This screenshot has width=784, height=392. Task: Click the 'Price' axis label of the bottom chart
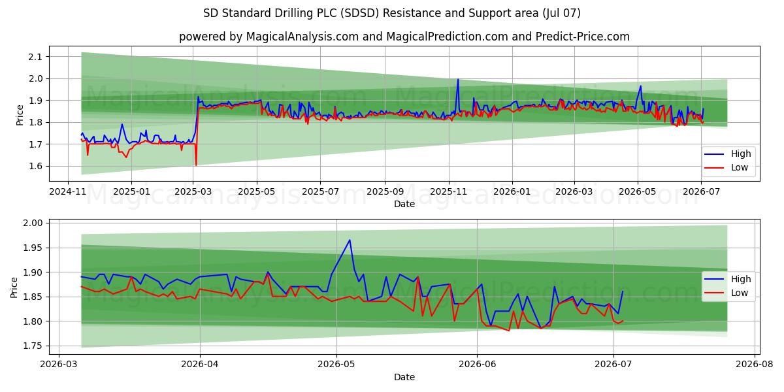tap(14, 287)
